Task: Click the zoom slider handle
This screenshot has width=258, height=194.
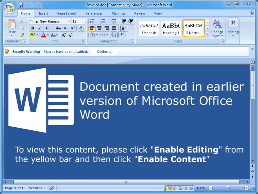Action: pyautogui.click(x=228, y=188)
